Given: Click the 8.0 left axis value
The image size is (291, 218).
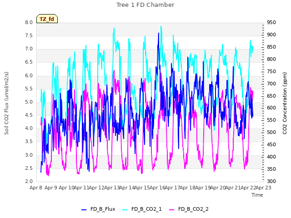Looking at the screenshot, I should click(x=29, y=22).
